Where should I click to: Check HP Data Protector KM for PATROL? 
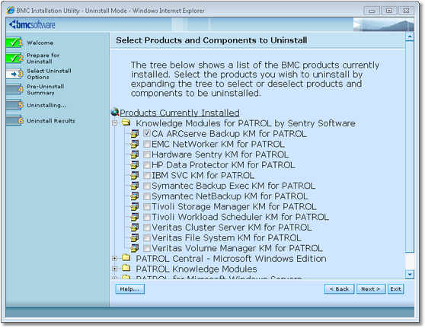point(147,164)
